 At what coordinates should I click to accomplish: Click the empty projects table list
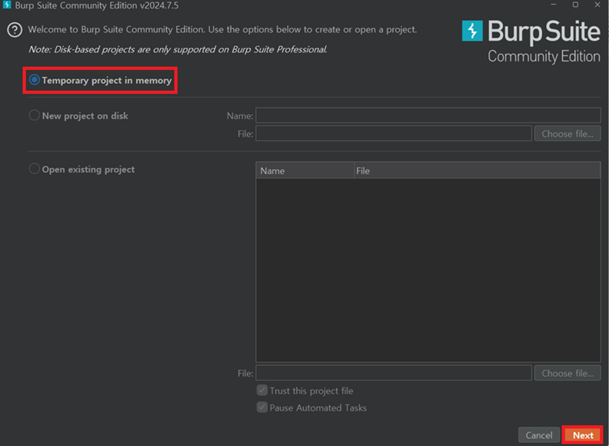point(428,270)
